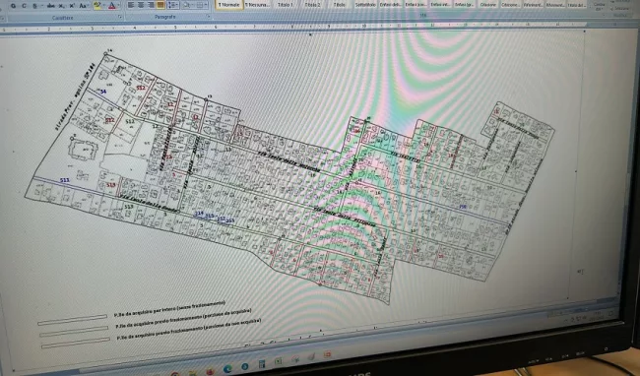
Task: Click the text highlight color button
Action: coord(97,6)
